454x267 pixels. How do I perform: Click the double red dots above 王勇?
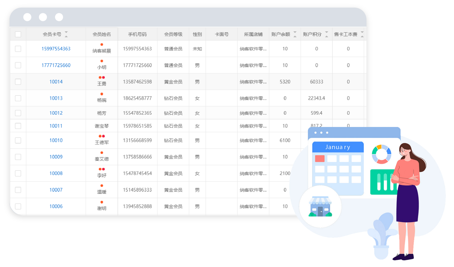click(x=102, y=78)
